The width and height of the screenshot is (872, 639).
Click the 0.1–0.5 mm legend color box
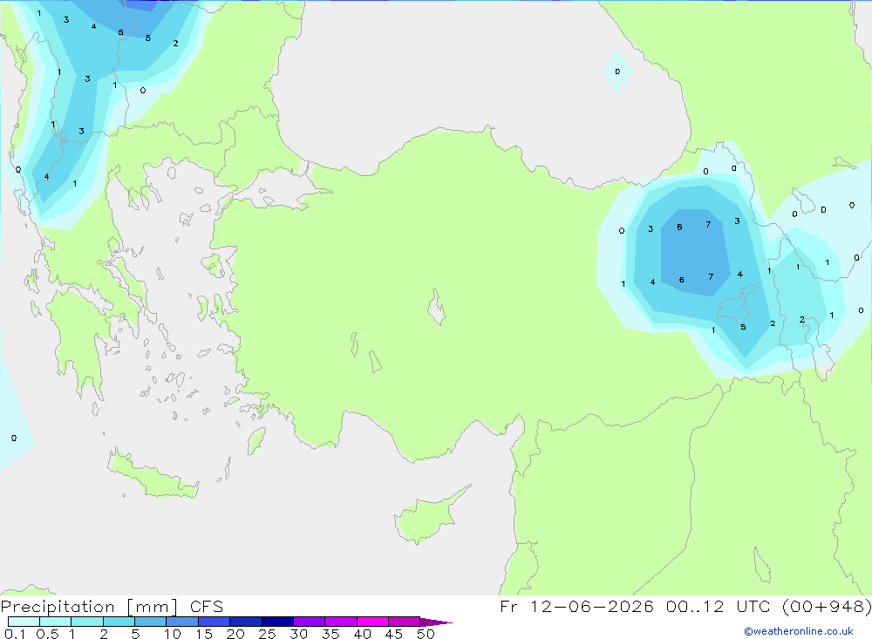24,622
